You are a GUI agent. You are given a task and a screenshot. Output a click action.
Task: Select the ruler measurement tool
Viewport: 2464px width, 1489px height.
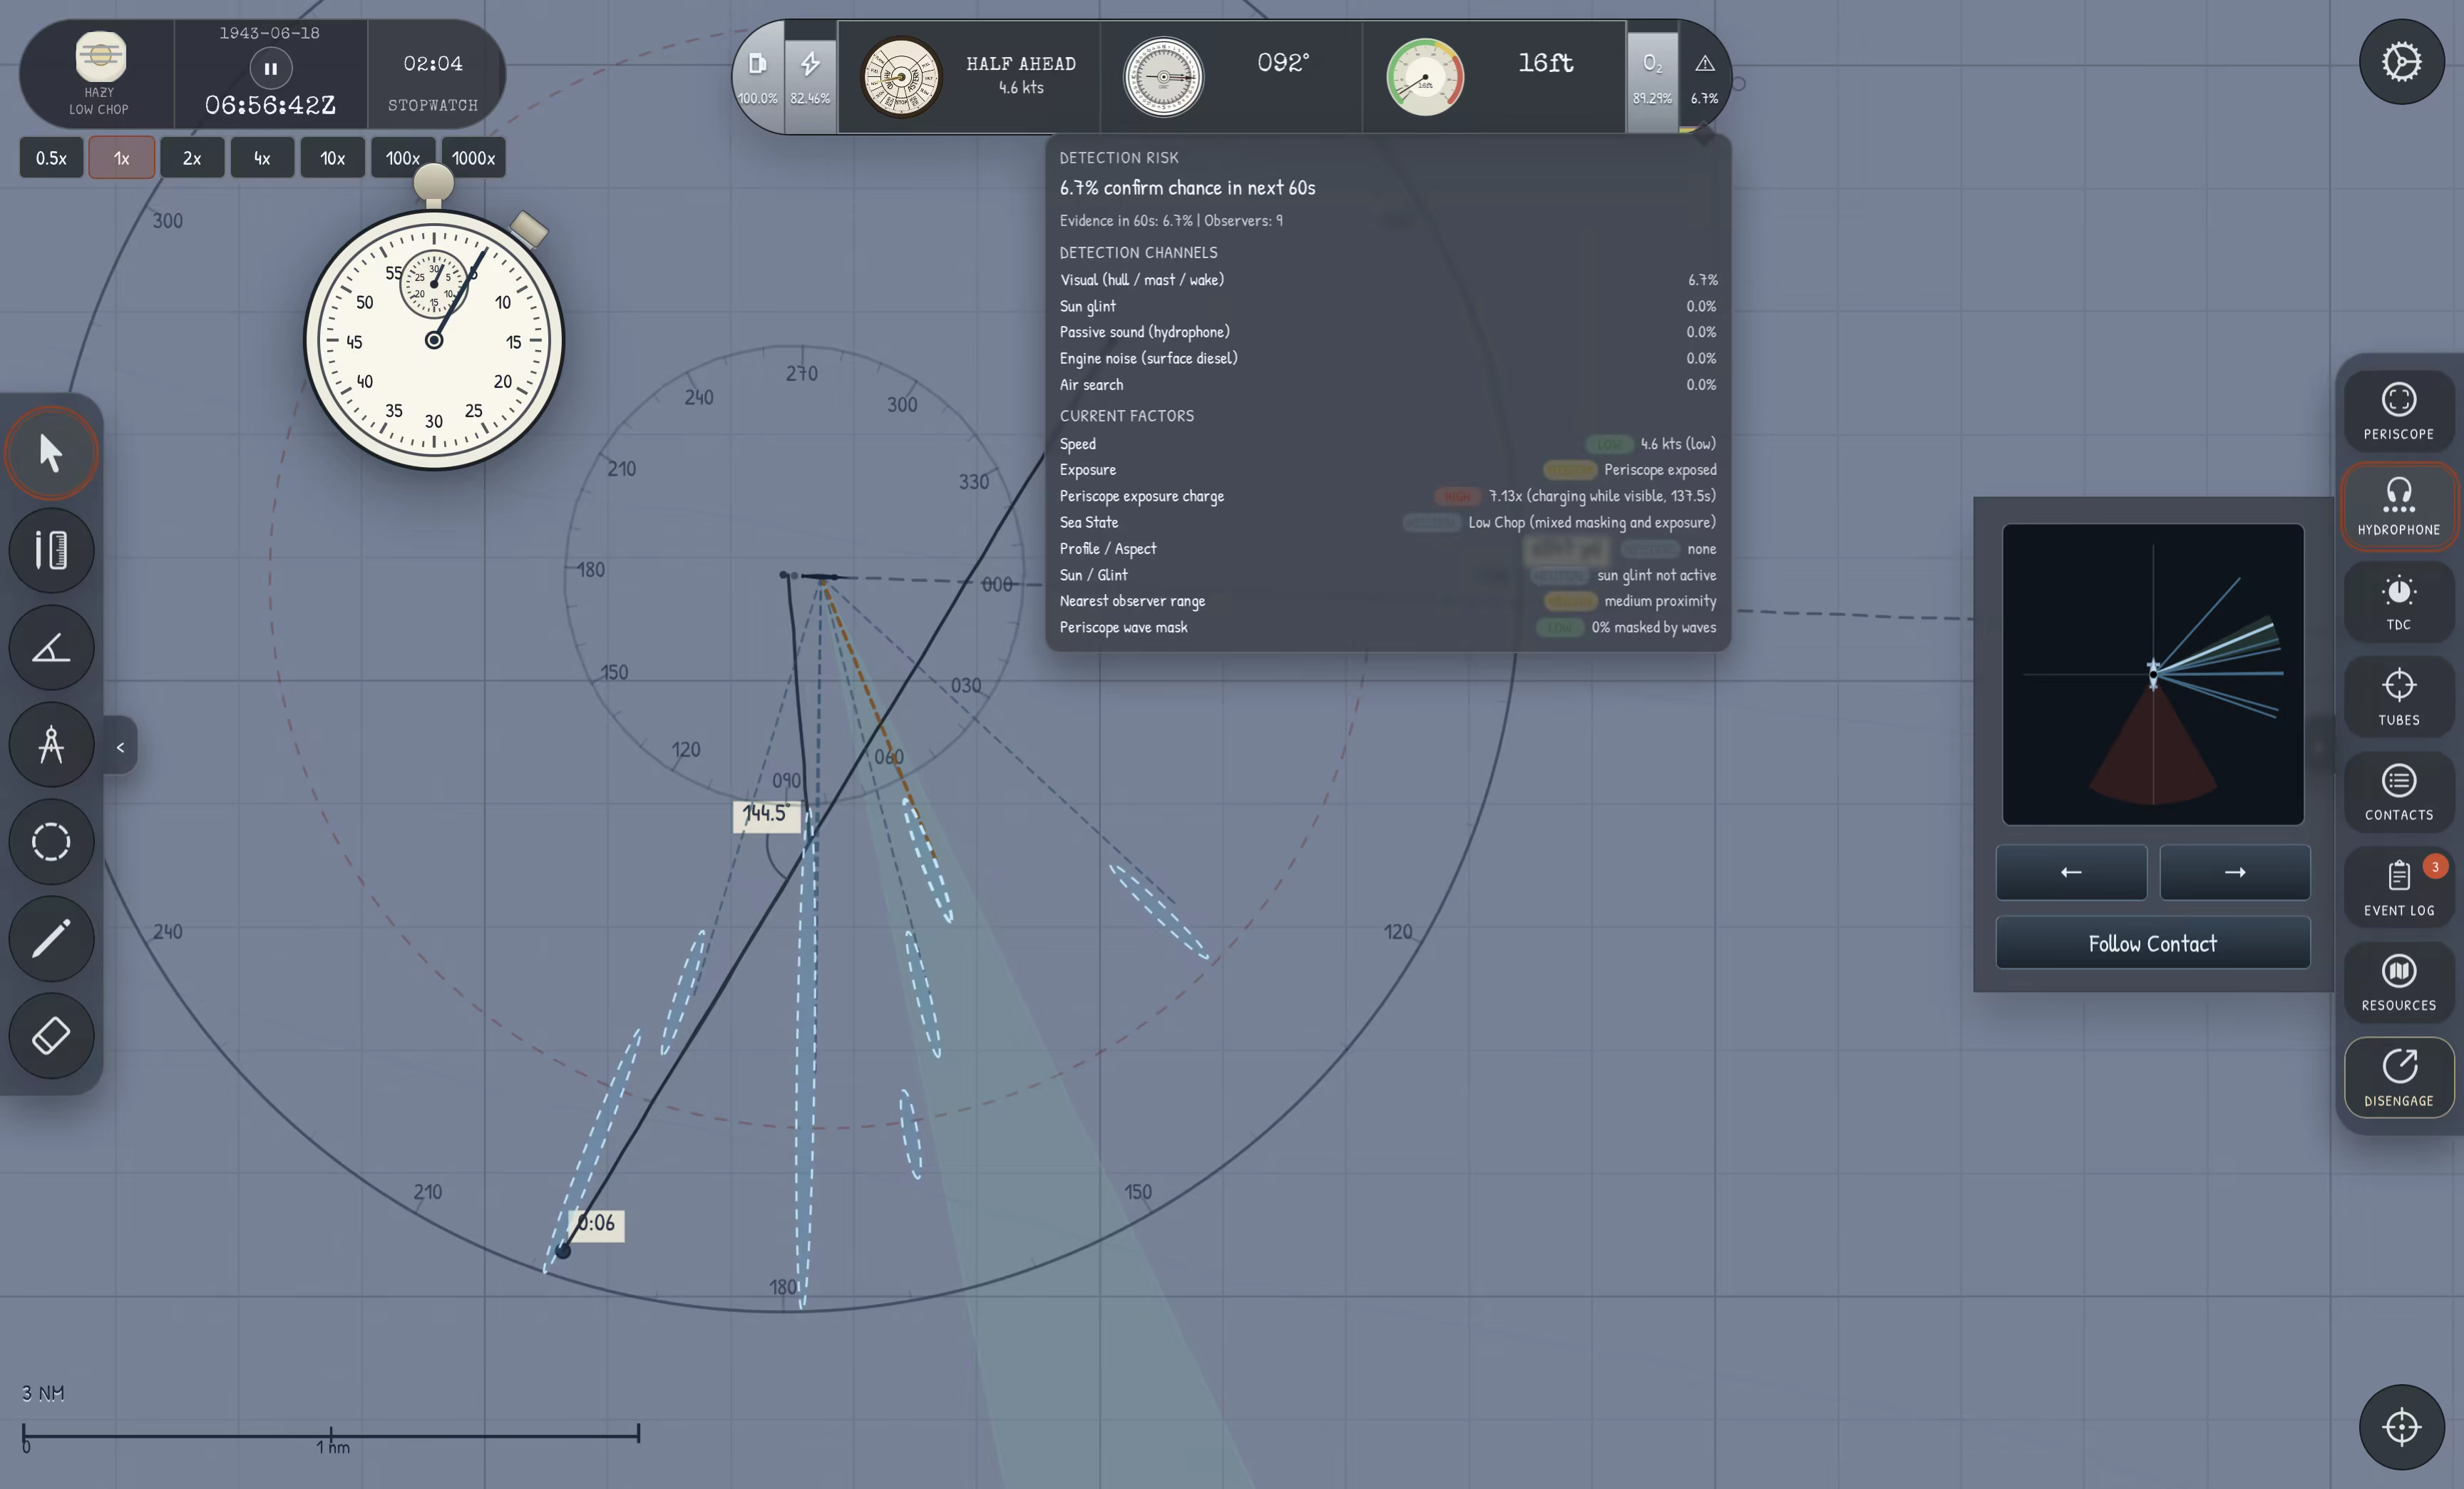[51, 550]
